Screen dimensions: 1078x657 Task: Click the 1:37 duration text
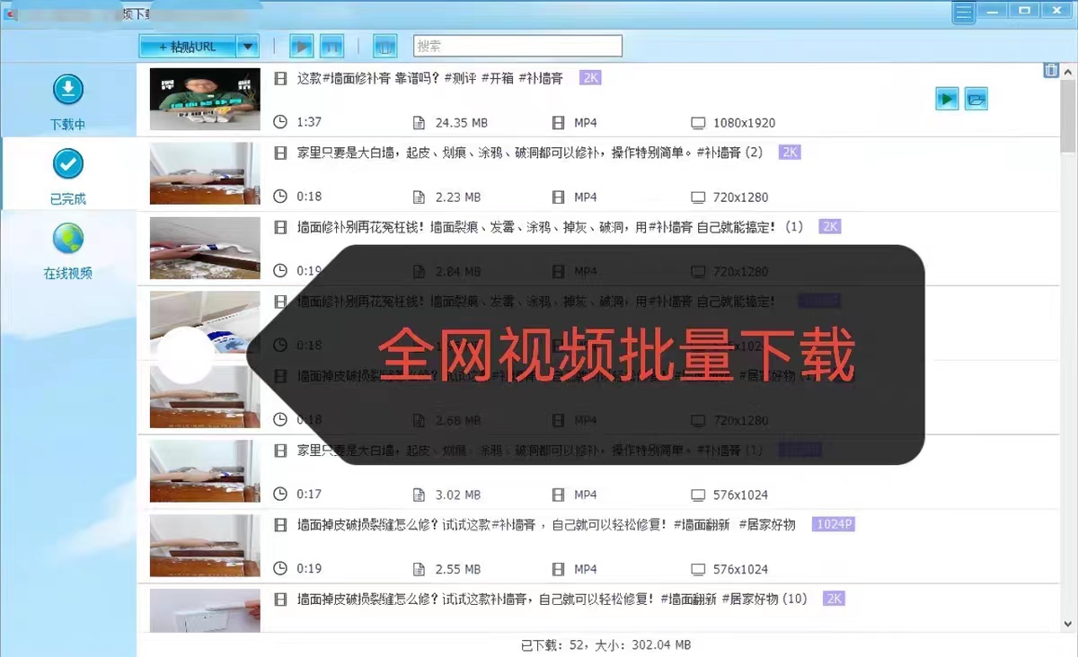tap(309, 122)
